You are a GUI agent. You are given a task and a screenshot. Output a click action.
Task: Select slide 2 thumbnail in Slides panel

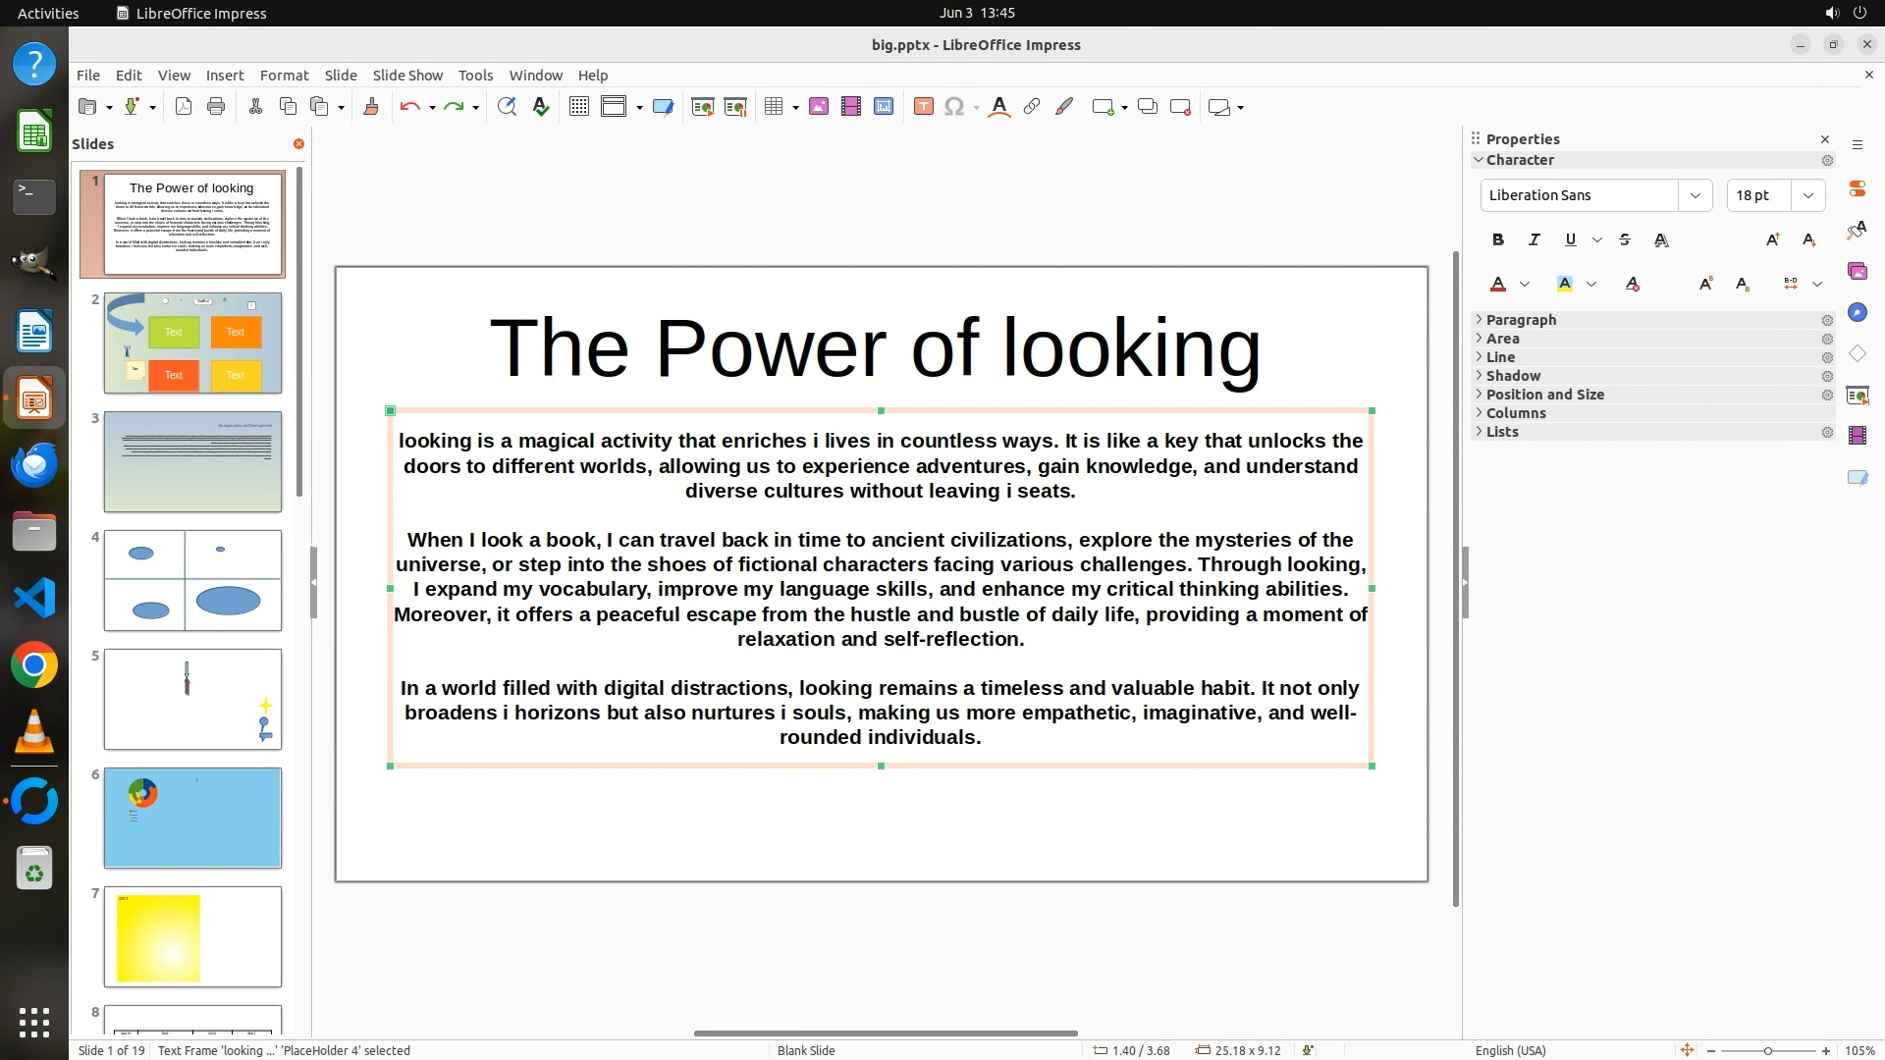[x=192, y=344]
